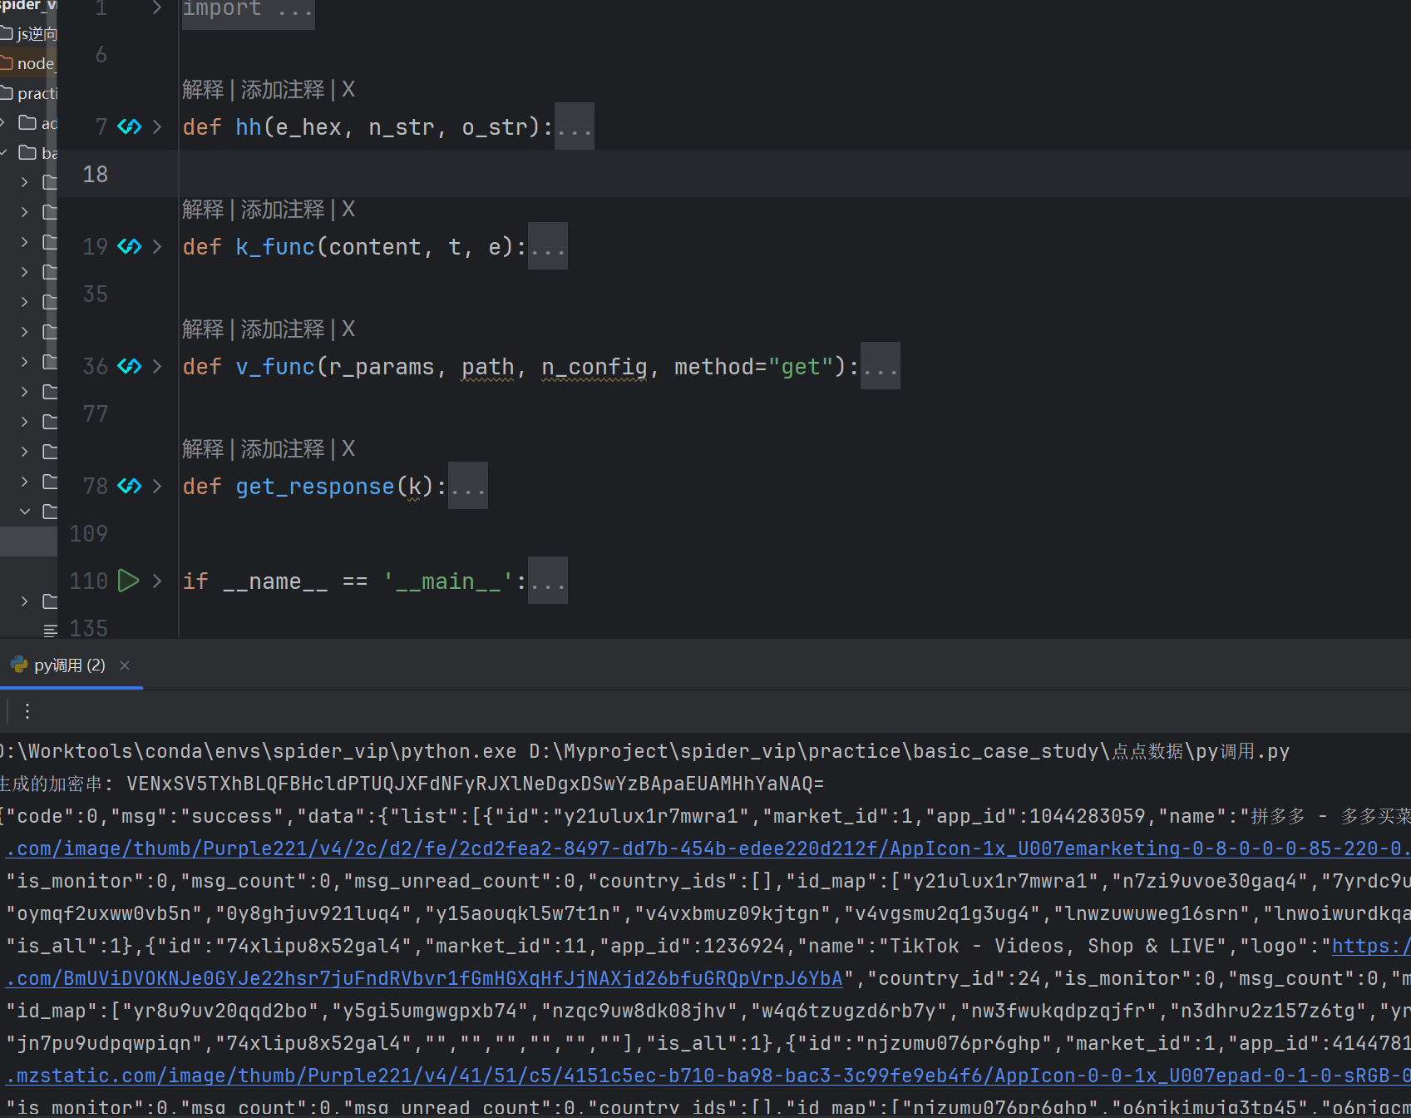
Task: Select the node_ folder in the project tree
Action: pos(28,63)
